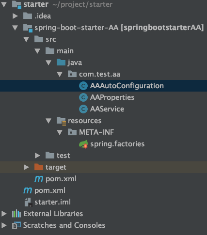The height and width of the screenshot is (235, 207).
Task: Select the META-INF folder
Action: pyautogui.click(x=96, y=132)
